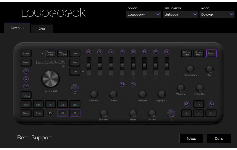Click the Saturation knob
This screenshot has width=237, height=150.
pos(200,88)
